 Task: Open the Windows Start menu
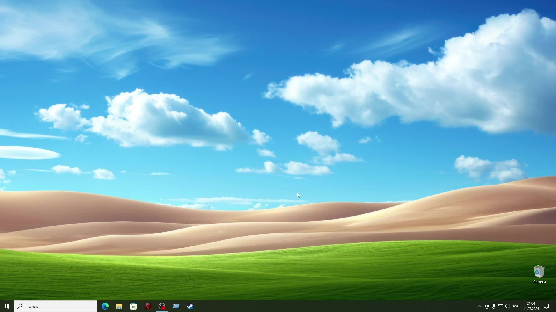click(x=7, y=306)
